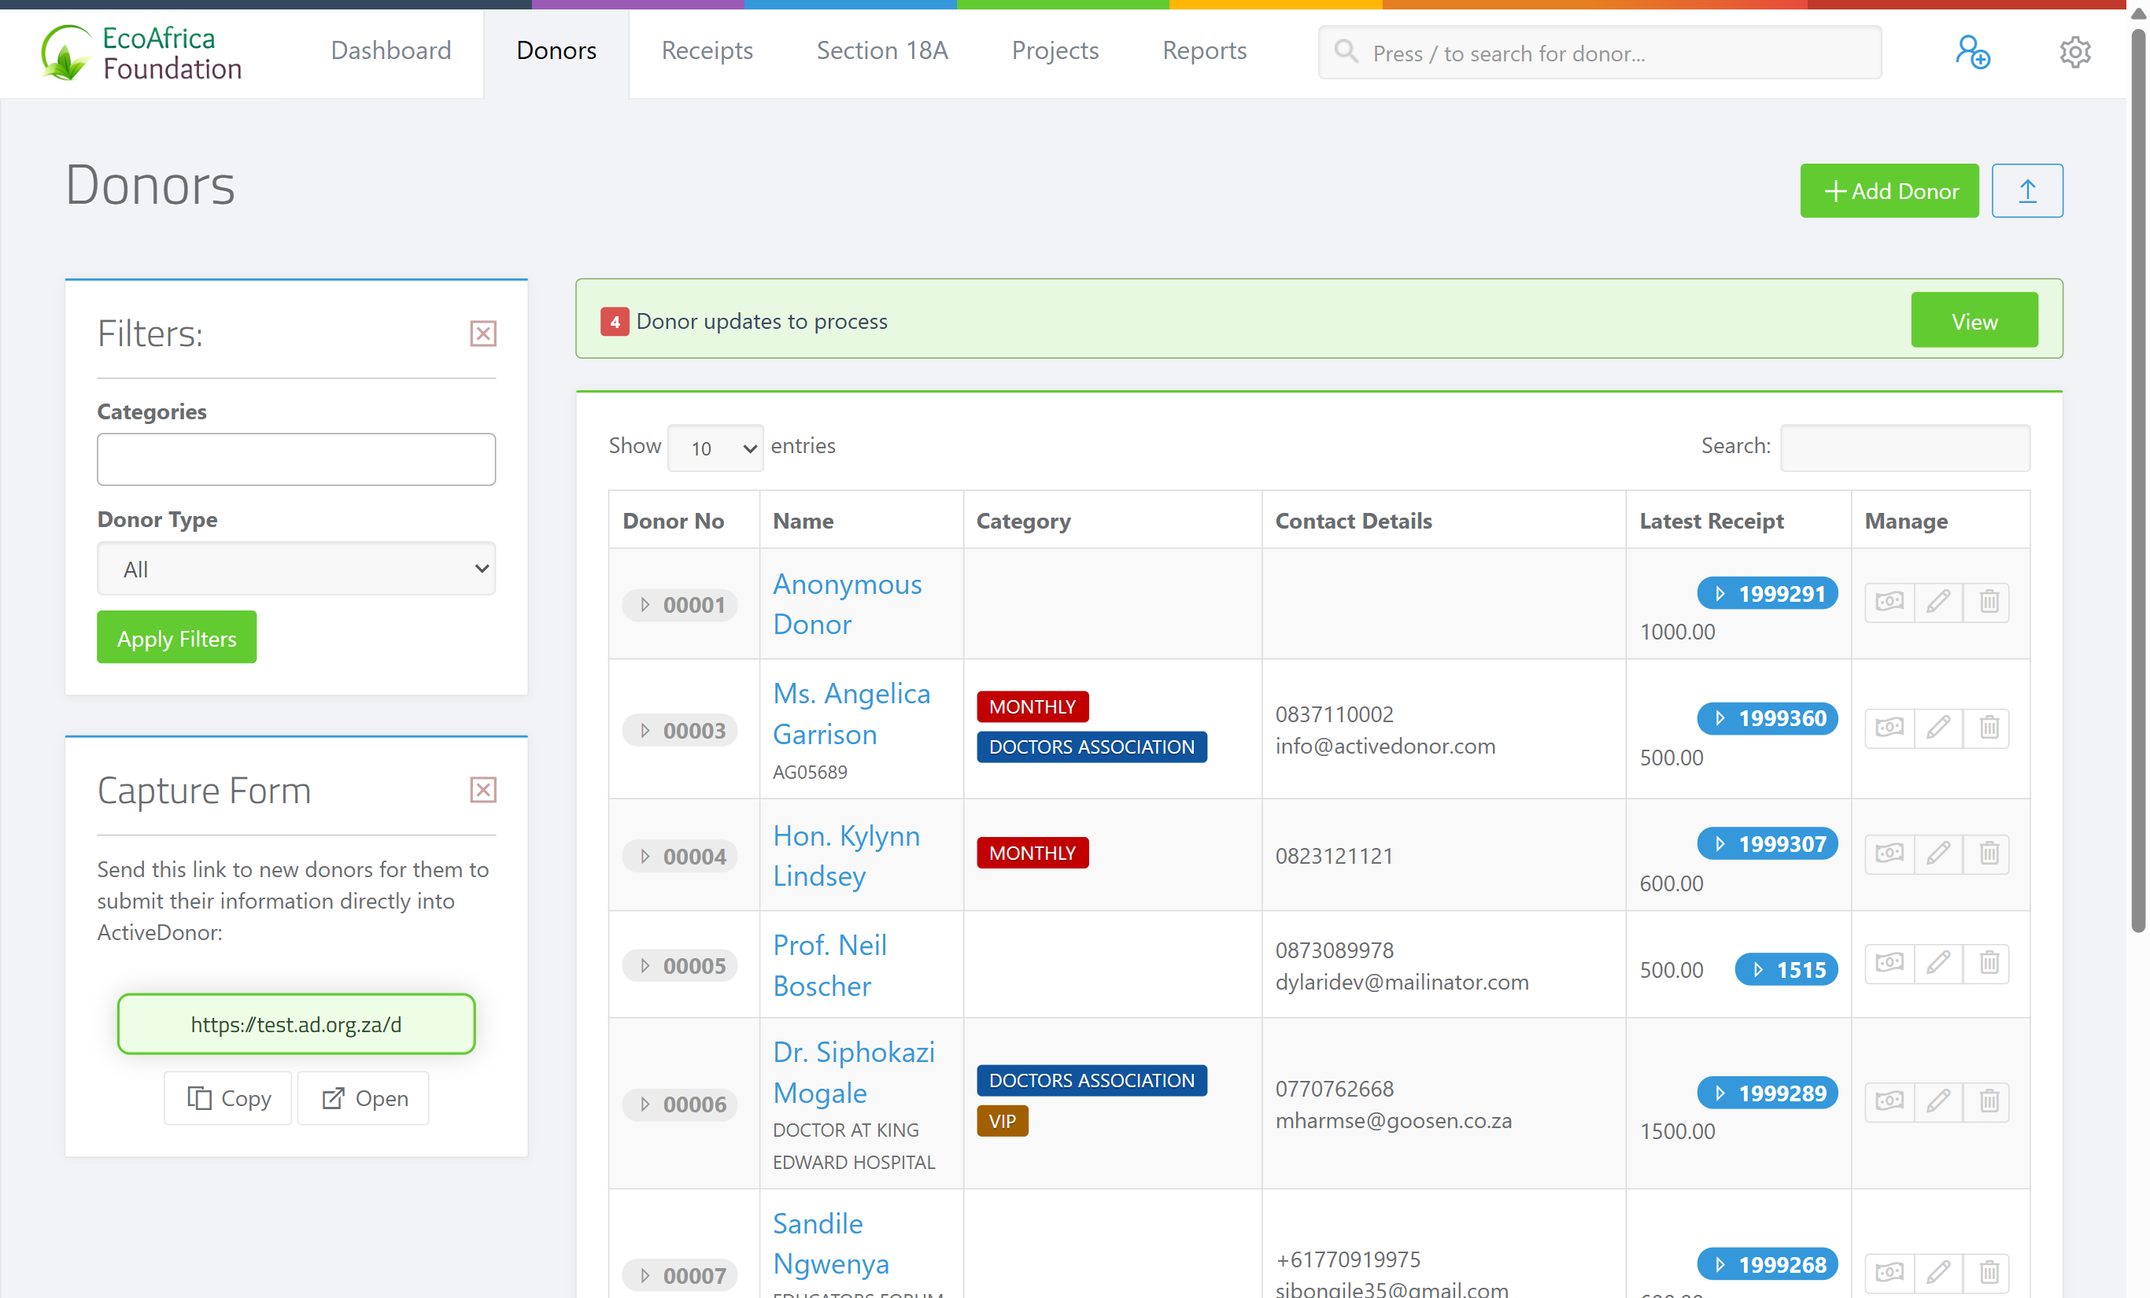Open the Donor Type dropdown
The image size is (2150, 1298).
[296, 569]
